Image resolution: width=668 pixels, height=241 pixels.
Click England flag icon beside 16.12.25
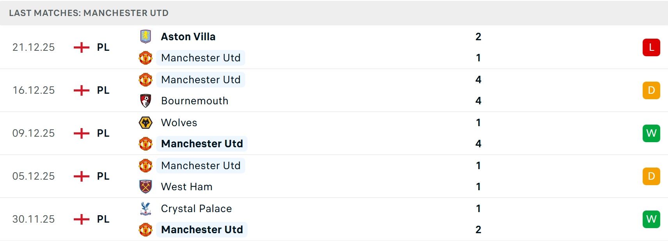[82, 90]
